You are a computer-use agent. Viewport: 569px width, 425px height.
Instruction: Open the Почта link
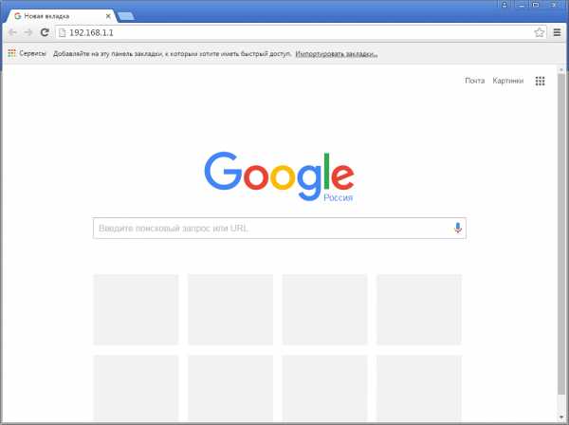(475, 81)
